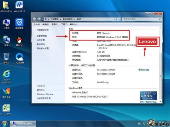Click the 64 位操作系统 value
The width and height of the screenshot is (170, 127).
[x=104, y=56]
